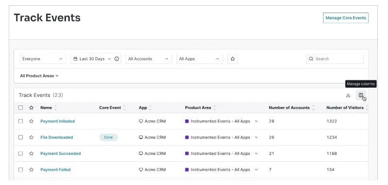The height and width of the screenshot is (185, 388).
Task: Open the Payment Initiated event link
Action: tap(57, 121)
